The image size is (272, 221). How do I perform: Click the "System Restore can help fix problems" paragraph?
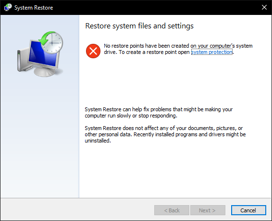159,112
